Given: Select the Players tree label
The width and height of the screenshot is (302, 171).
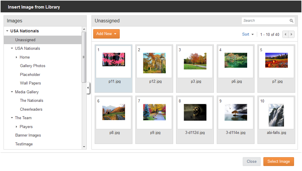Looking at the screenshot, I should coord(26,127).
